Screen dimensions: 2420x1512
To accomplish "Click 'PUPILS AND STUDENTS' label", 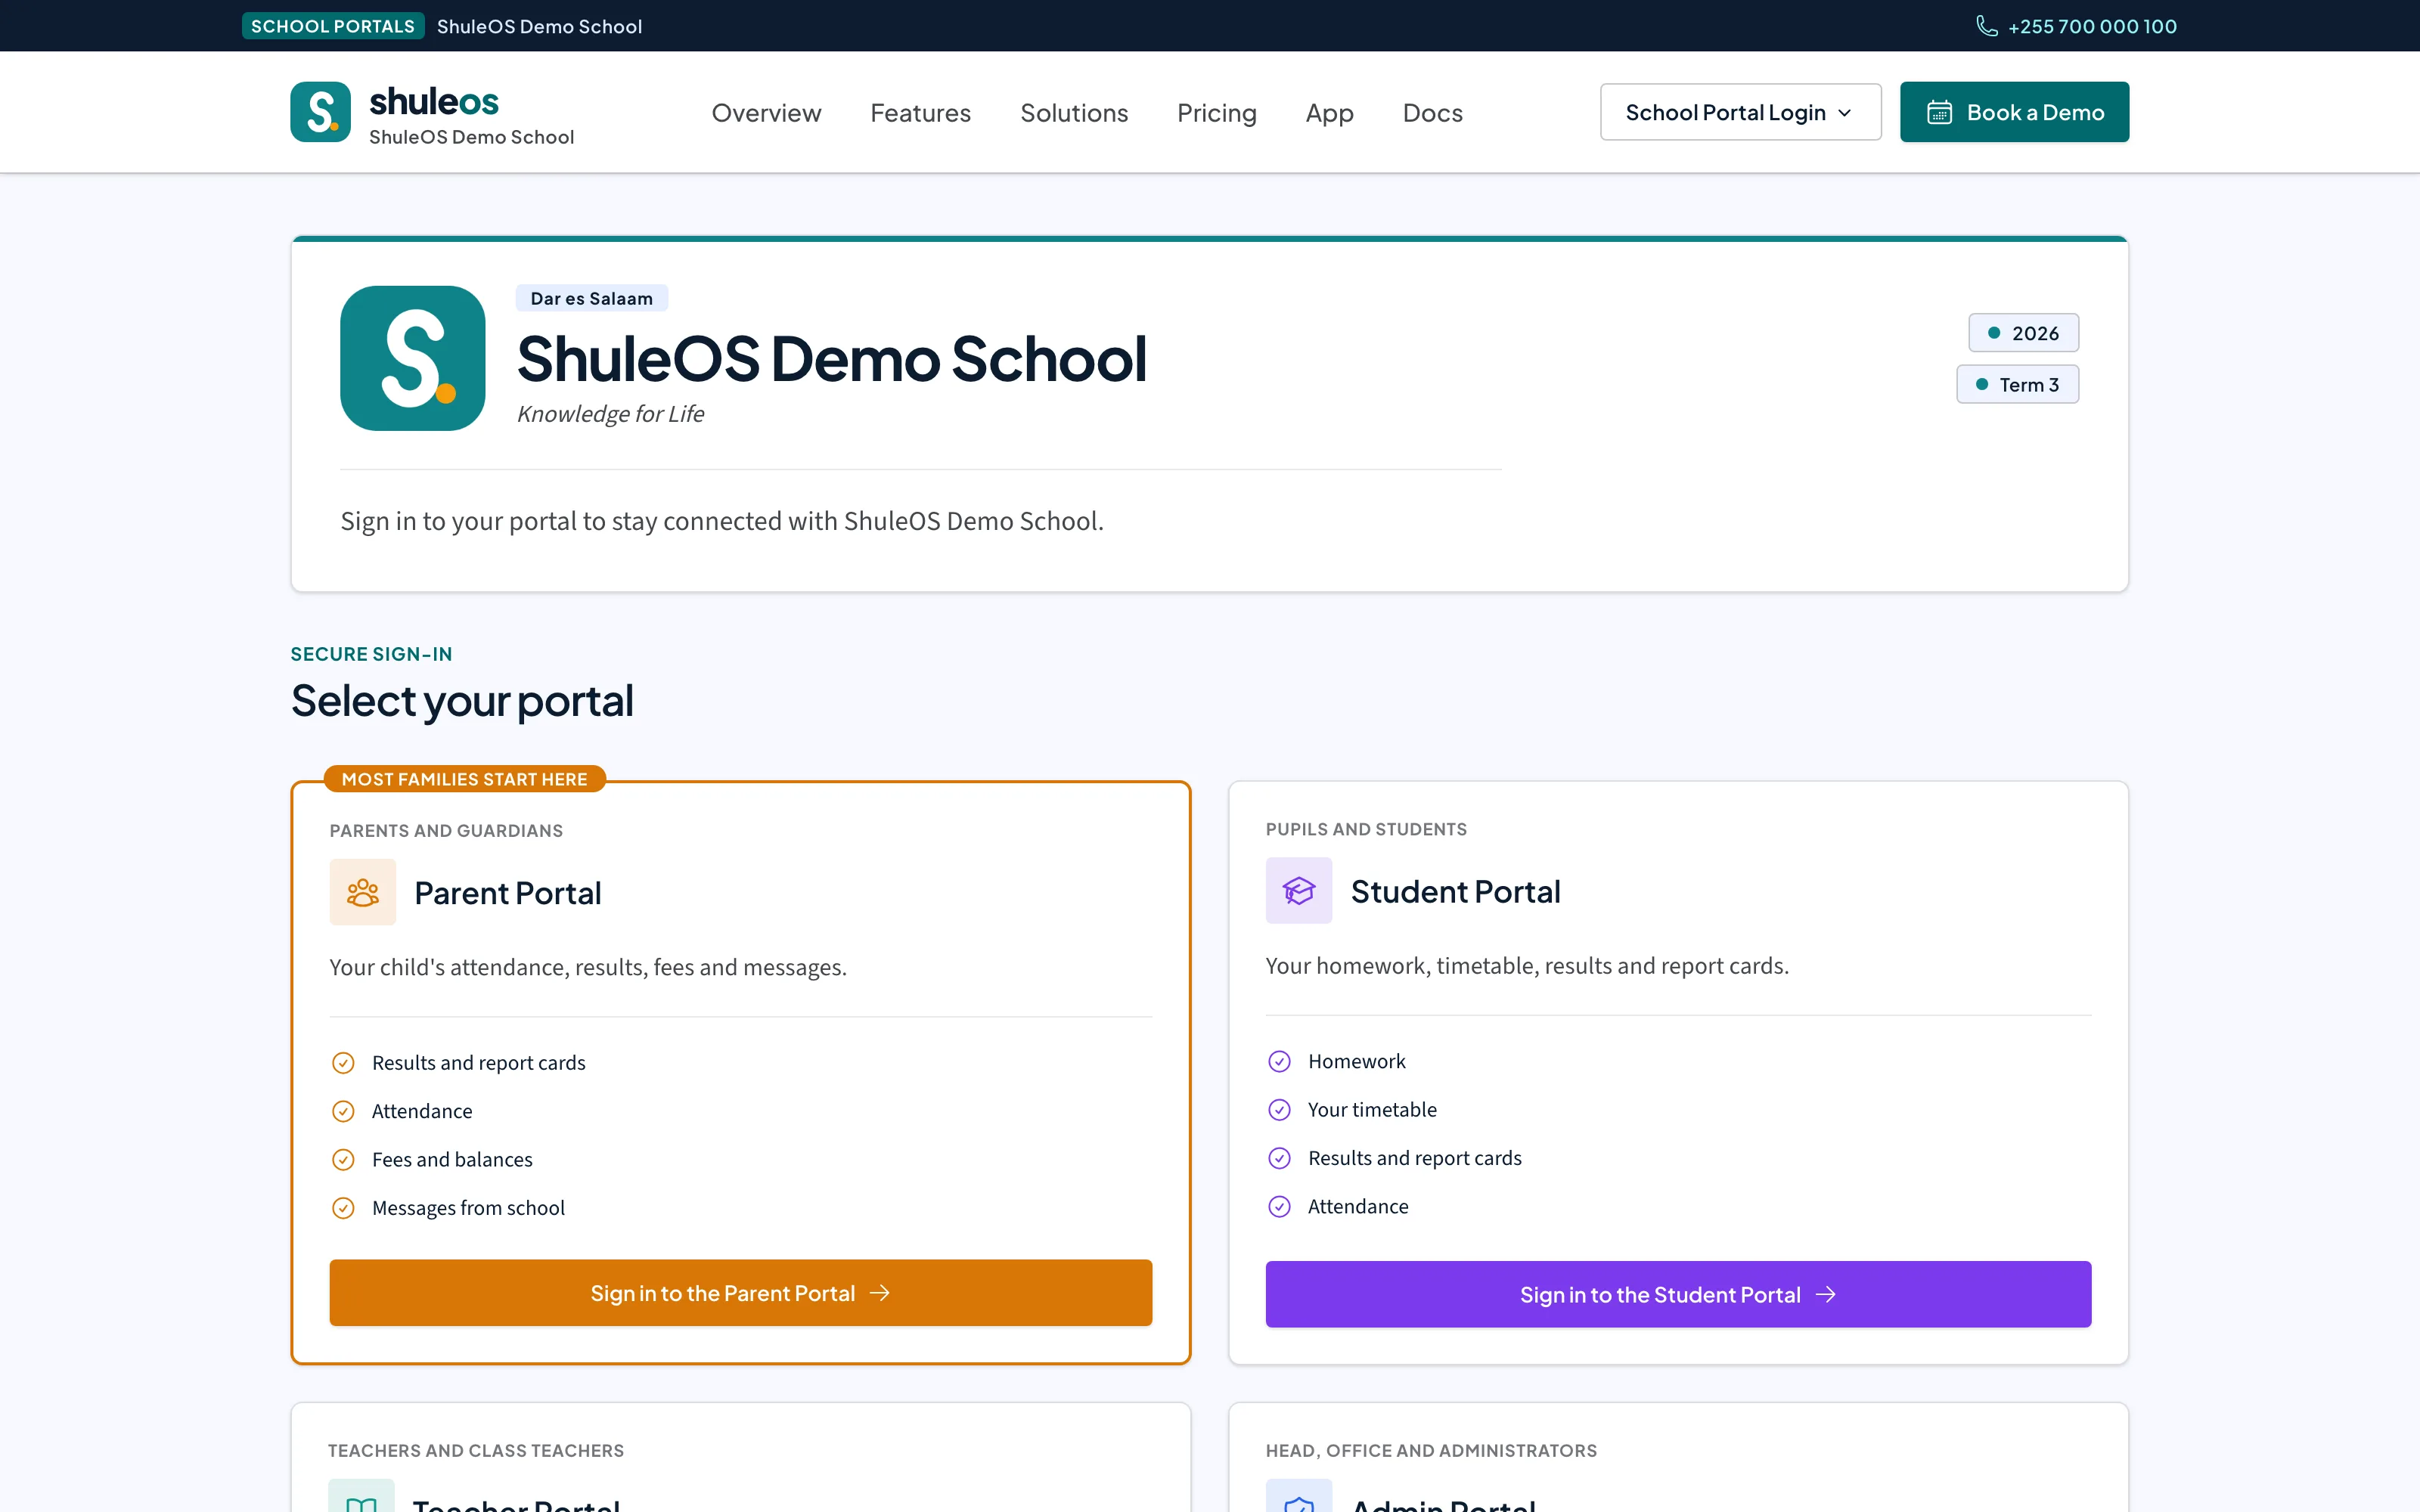I will (x=1366, y=829).
